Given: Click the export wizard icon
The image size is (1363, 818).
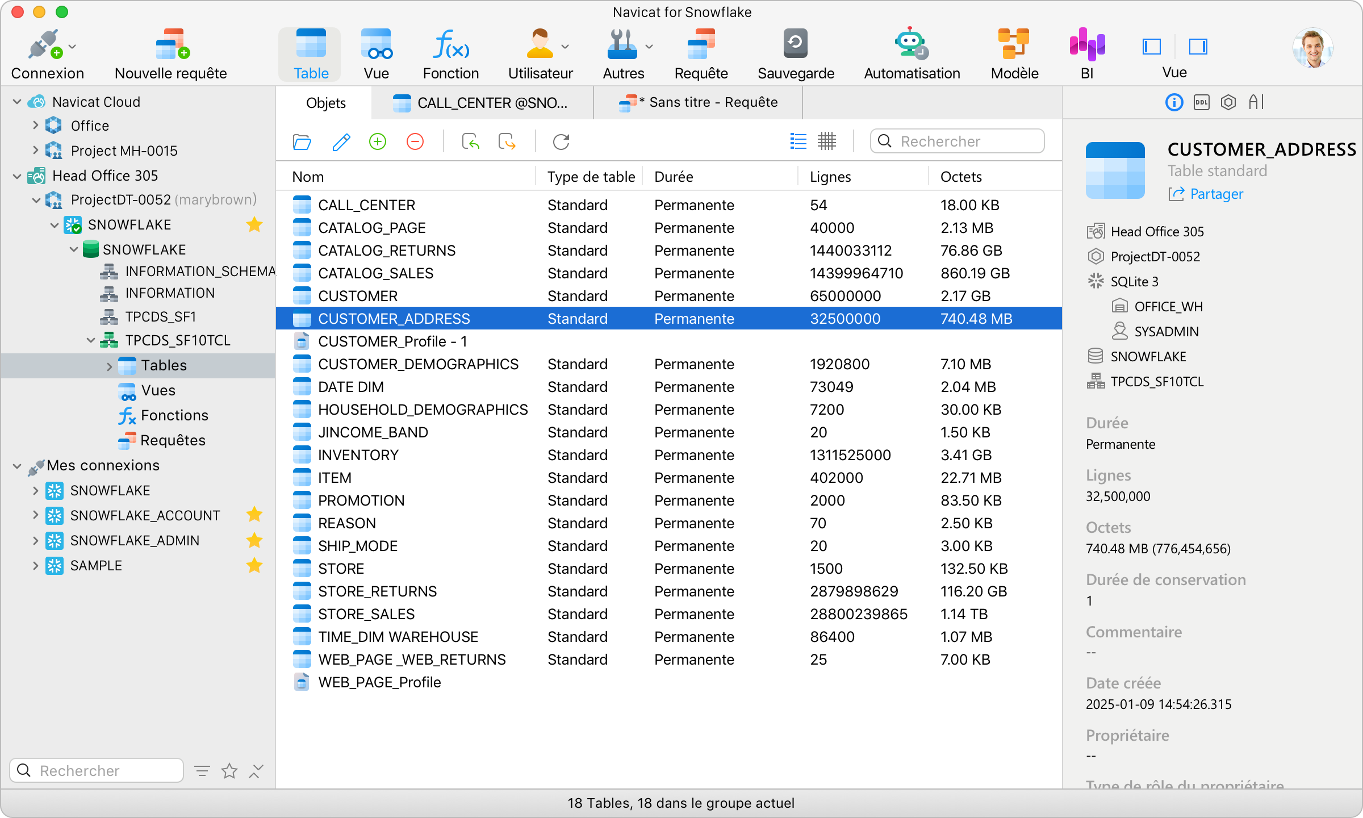Looking at the screenshot, I should click(507, 141).
